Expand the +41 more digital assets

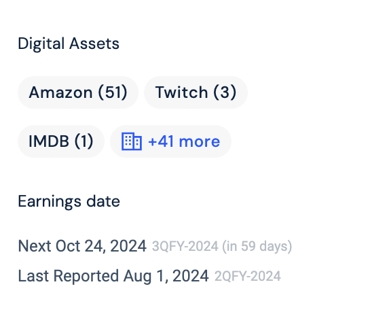[170, 141]
